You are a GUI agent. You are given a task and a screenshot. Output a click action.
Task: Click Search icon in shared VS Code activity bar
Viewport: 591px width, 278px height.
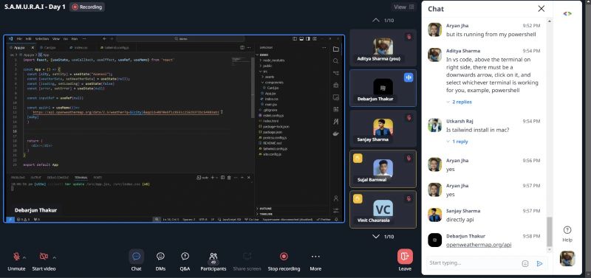336,61
